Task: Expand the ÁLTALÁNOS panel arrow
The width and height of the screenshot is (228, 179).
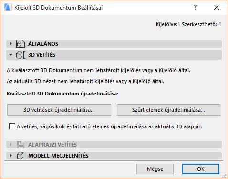Action: coord(11,44)
